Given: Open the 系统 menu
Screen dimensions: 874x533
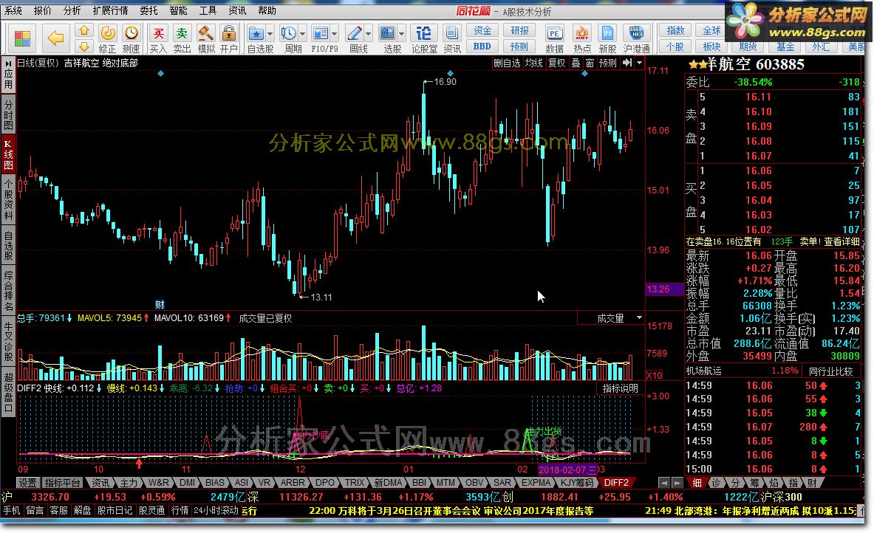Looking at the screenshot, I should coord(13,10).
